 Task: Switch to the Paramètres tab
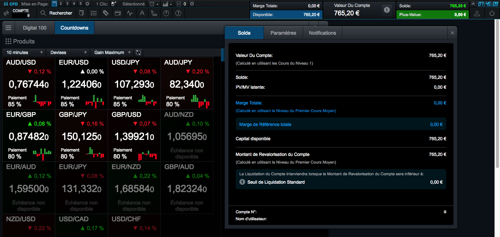283,33
